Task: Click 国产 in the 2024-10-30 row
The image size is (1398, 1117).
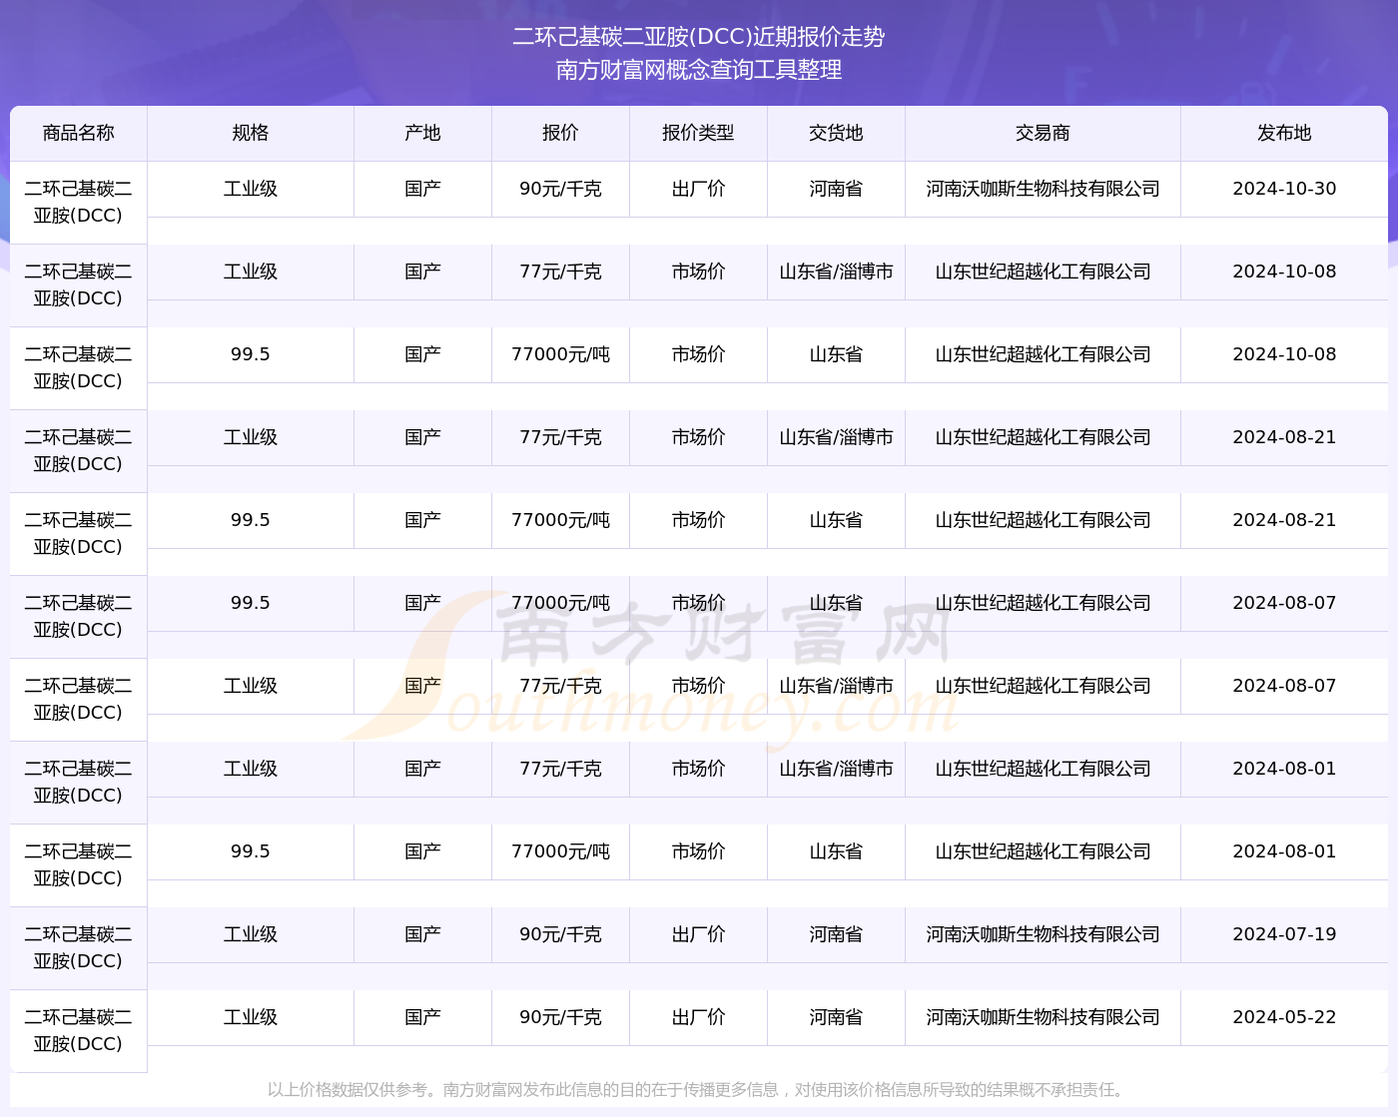Action: [422, 189]
